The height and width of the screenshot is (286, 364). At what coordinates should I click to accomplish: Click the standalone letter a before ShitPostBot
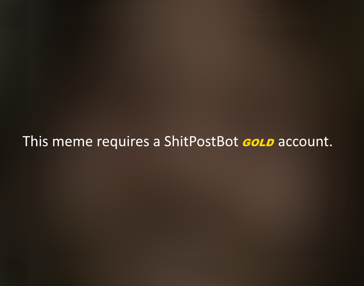[157, 143]
